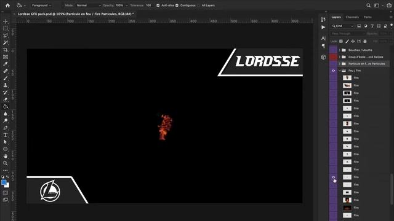
Task: Select the Rectangular Marquee tool
Action: pos(6,29)
